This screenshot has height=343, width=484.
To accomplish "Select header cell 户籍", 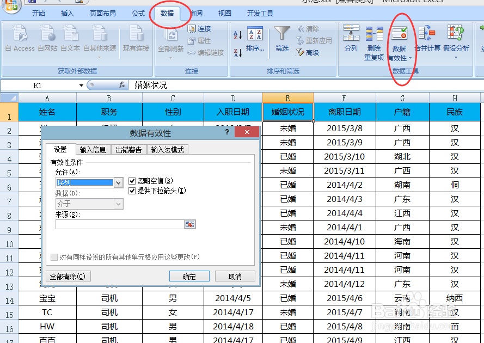I will (x=402, y=112).
